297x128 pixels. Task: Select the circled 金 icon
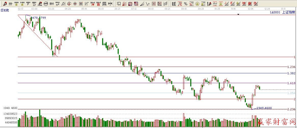click(x=197, y=4)
